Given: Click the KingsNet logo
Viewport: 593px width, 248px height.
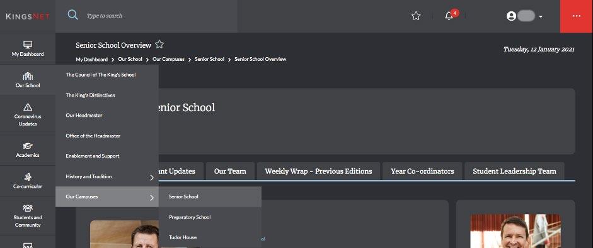Looking at the screenshot, I should [x=28, y=16].
